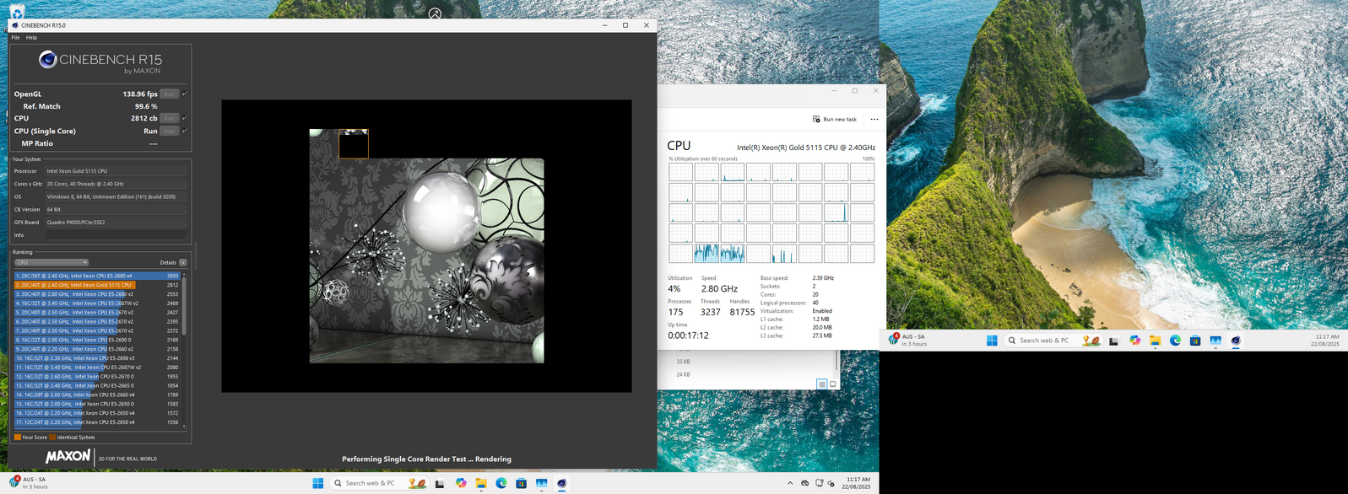Click the ranking list vertical scrollbar
The image size is (1348, 494).
(184, 349)
